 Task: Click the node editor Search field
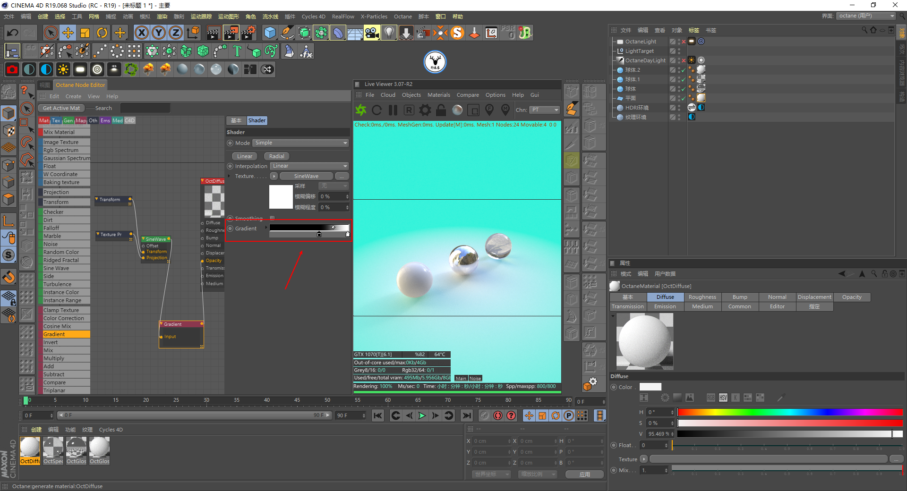[x=145, y=108]
